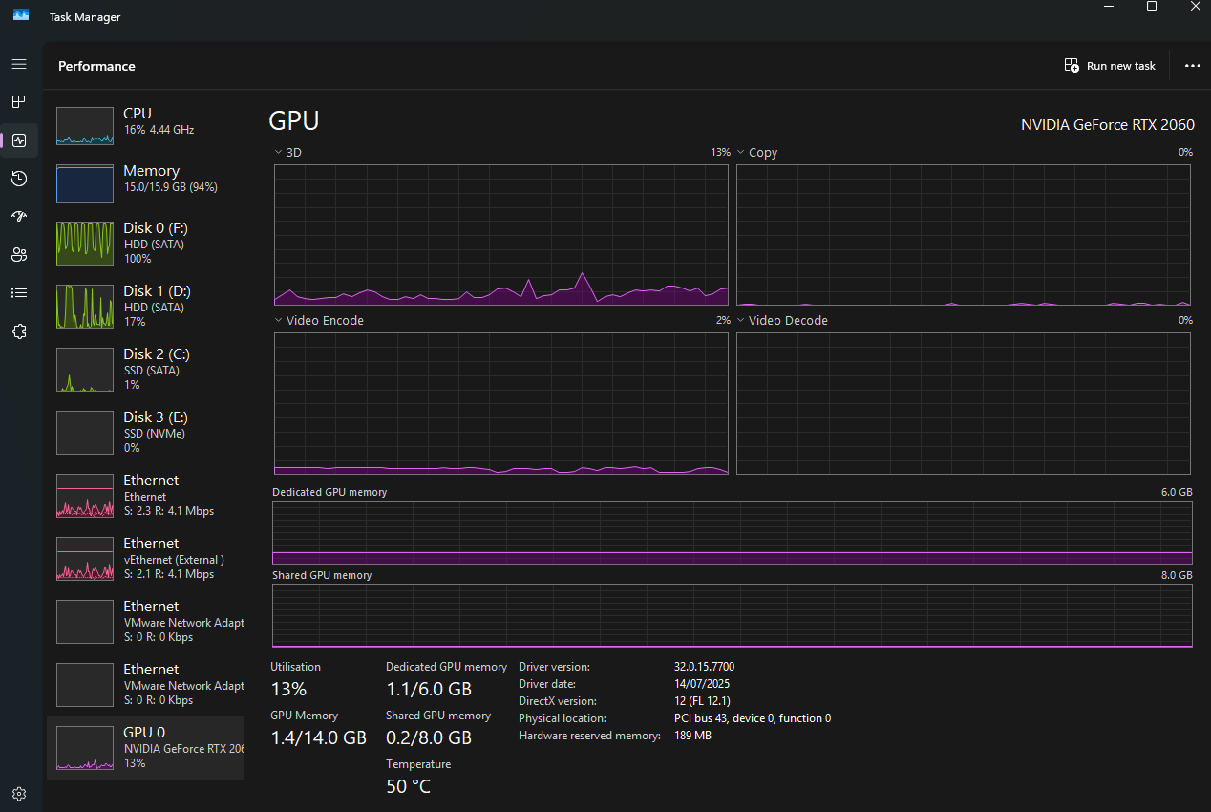
Task: Select the Performance page icon
Action: coord(19,140)
